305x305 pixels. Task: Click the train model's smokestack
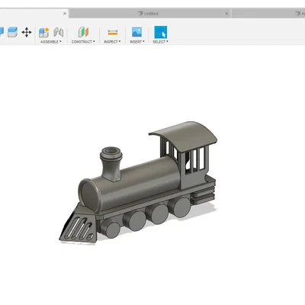111,164
